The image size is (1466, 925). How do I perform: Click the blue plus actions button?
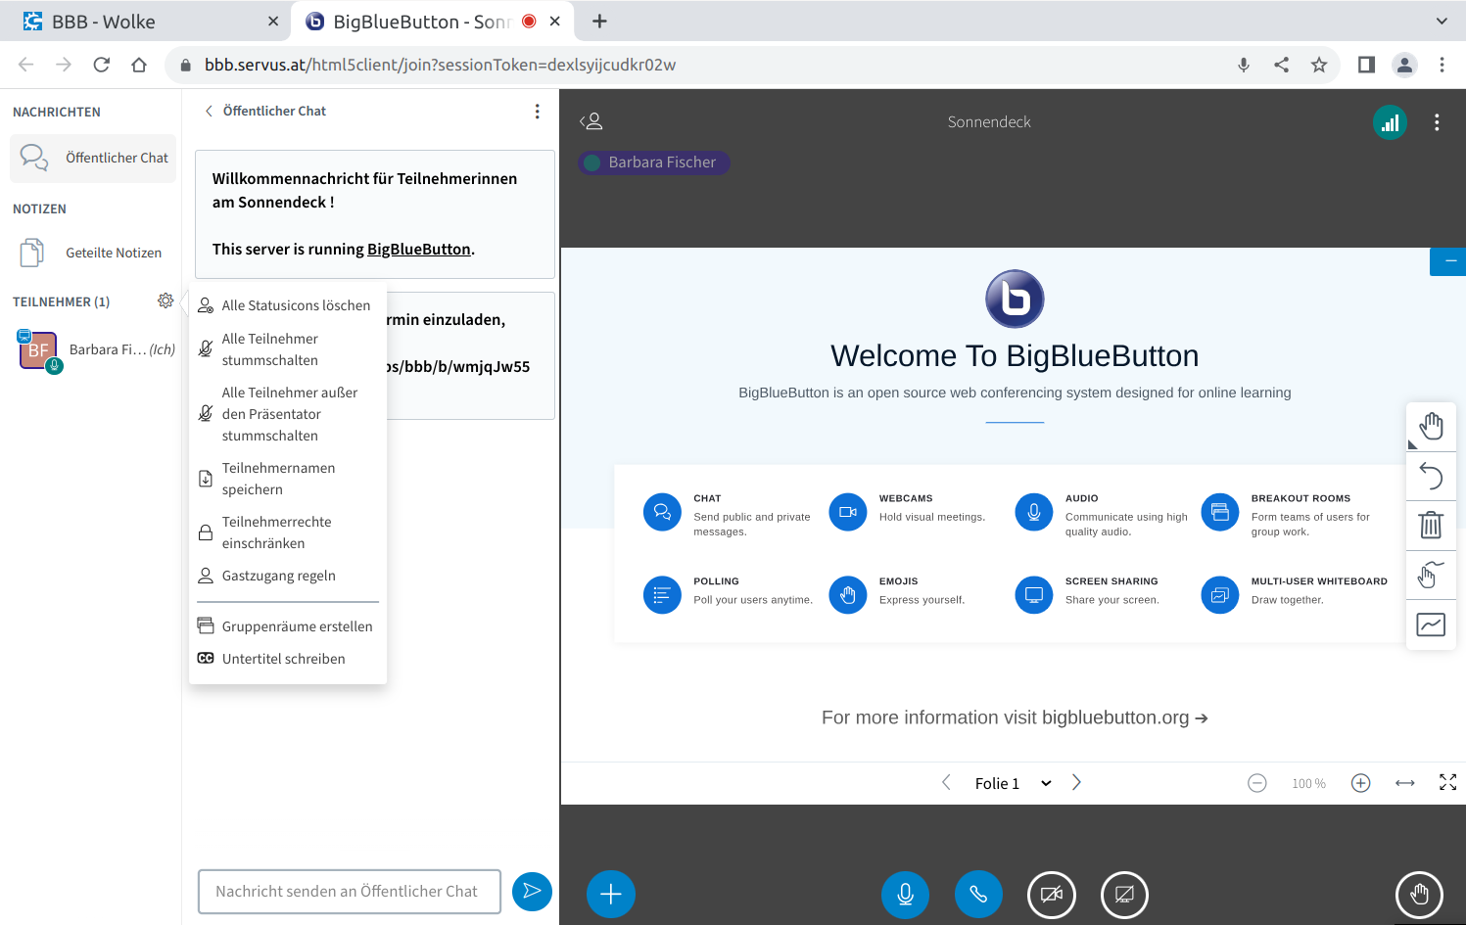click(x=610, y=894)
